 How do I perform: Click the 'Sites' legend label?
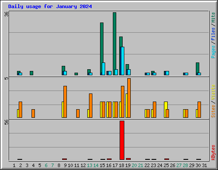[213, 111]
